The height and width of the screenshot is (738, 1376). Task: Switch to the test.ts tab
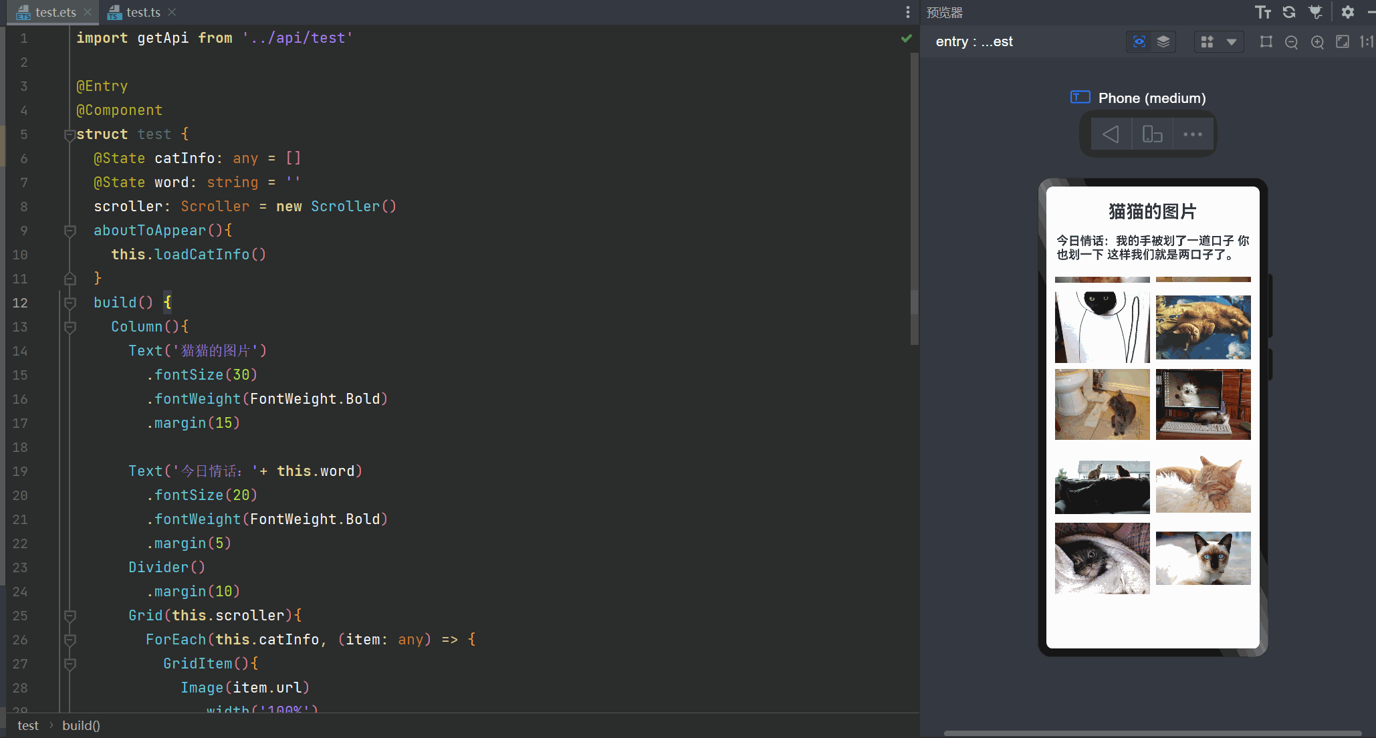(x=142, y=12)
